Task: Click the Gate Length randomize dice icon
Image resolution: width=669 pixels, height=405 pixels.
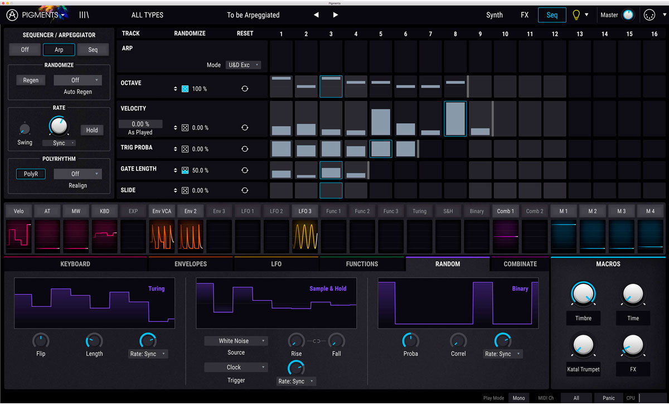Action: click(x=185, y=170)
